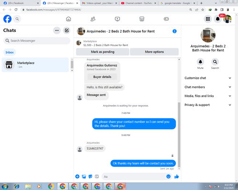Open browser extensions puzzle icon
This screenshot has width=238, height=190.
click(216, 9)
